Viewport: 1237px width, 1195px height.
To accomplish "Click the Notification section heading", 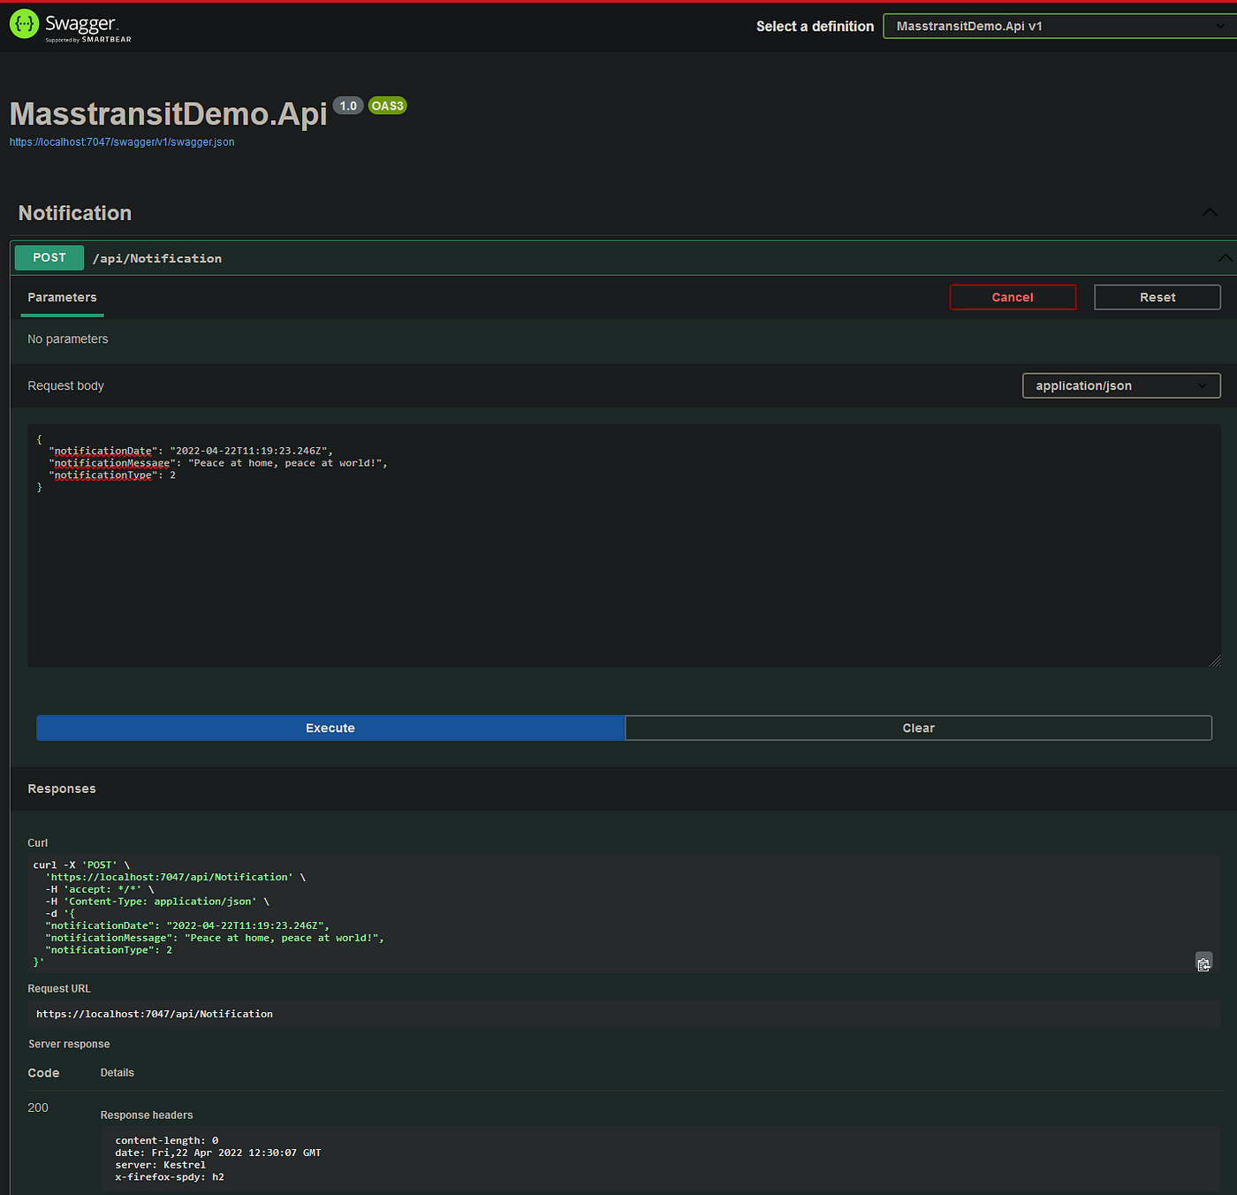I will click(x=75, y=213).
